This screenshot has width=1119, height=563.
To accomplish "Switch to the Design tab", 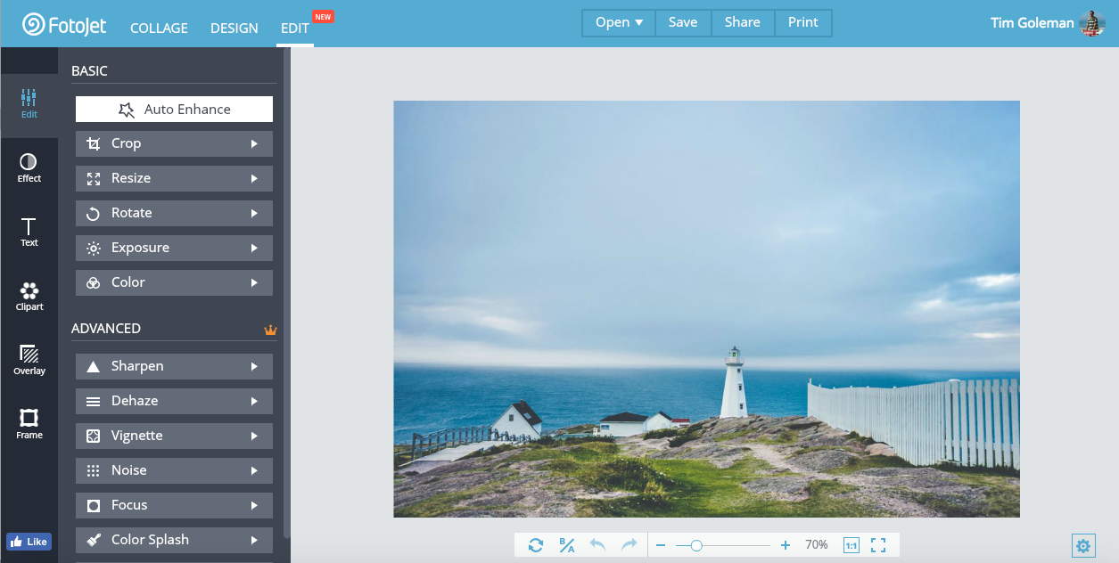I will click(x=234, y=28).
